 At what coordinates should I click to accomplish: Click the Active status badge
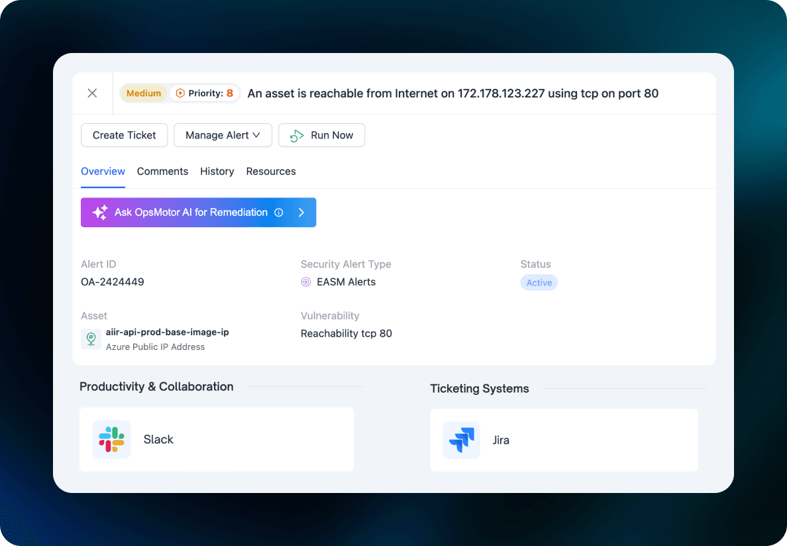tap(539, 282)
